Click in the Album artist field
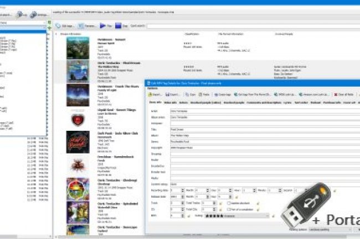The image size is (360, 239). 265,117
